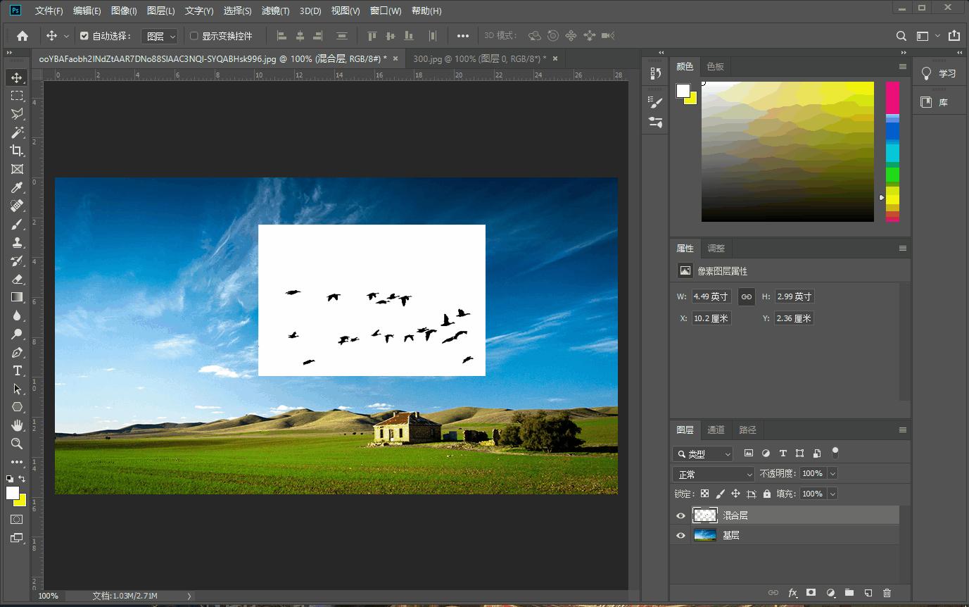Click the hue spectrum strip
Viewport: 969px width, 607px height.
click(x=892, y=151)
